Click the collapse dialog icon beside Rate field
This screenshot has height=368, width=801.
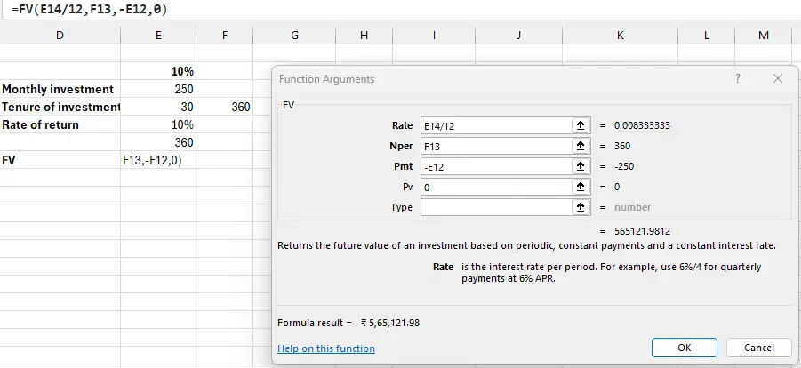pos(580,125)
